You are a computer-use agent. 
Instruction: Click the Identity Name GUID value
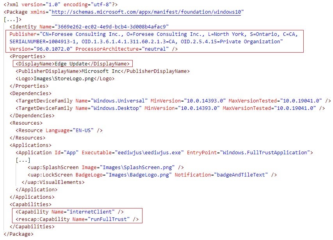(112, 27)
